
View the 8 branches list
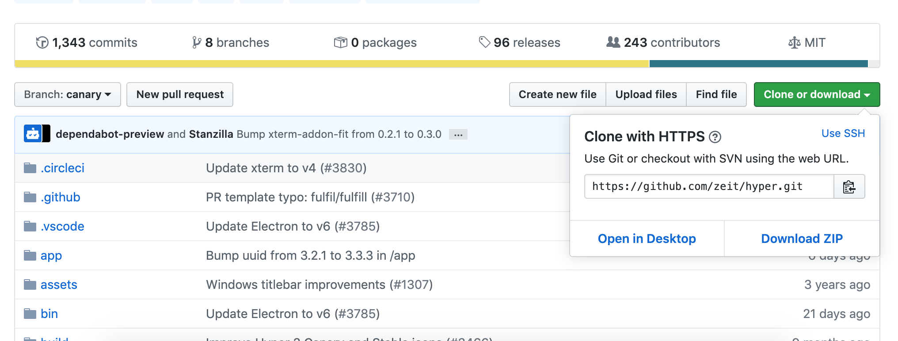[x=230, y=42]
